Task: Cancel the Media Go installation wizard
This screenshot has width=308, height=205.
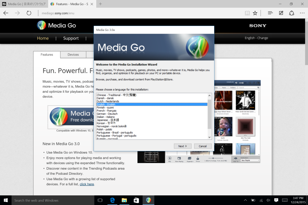Action: pyautogui.click(x=203, y=146)
